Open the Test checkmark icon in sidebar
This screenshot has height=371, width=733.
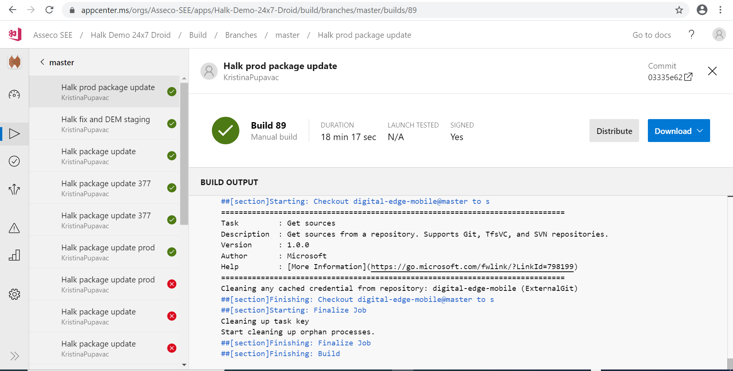point(14,161)
